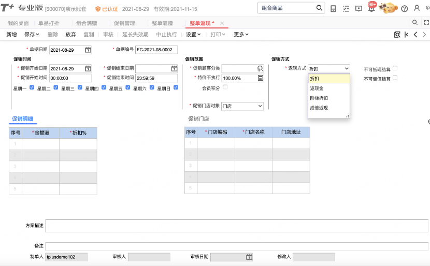Collapse the 返现方式 dropdown

347,68
